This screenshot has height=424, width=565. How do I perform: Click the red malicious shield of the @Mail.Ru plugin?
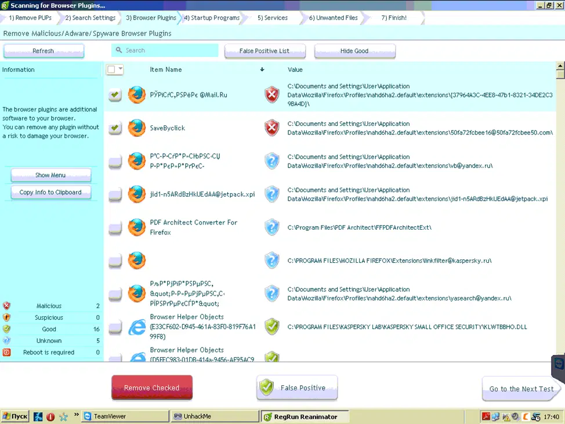pyautogui.click(x=272, y=95)
